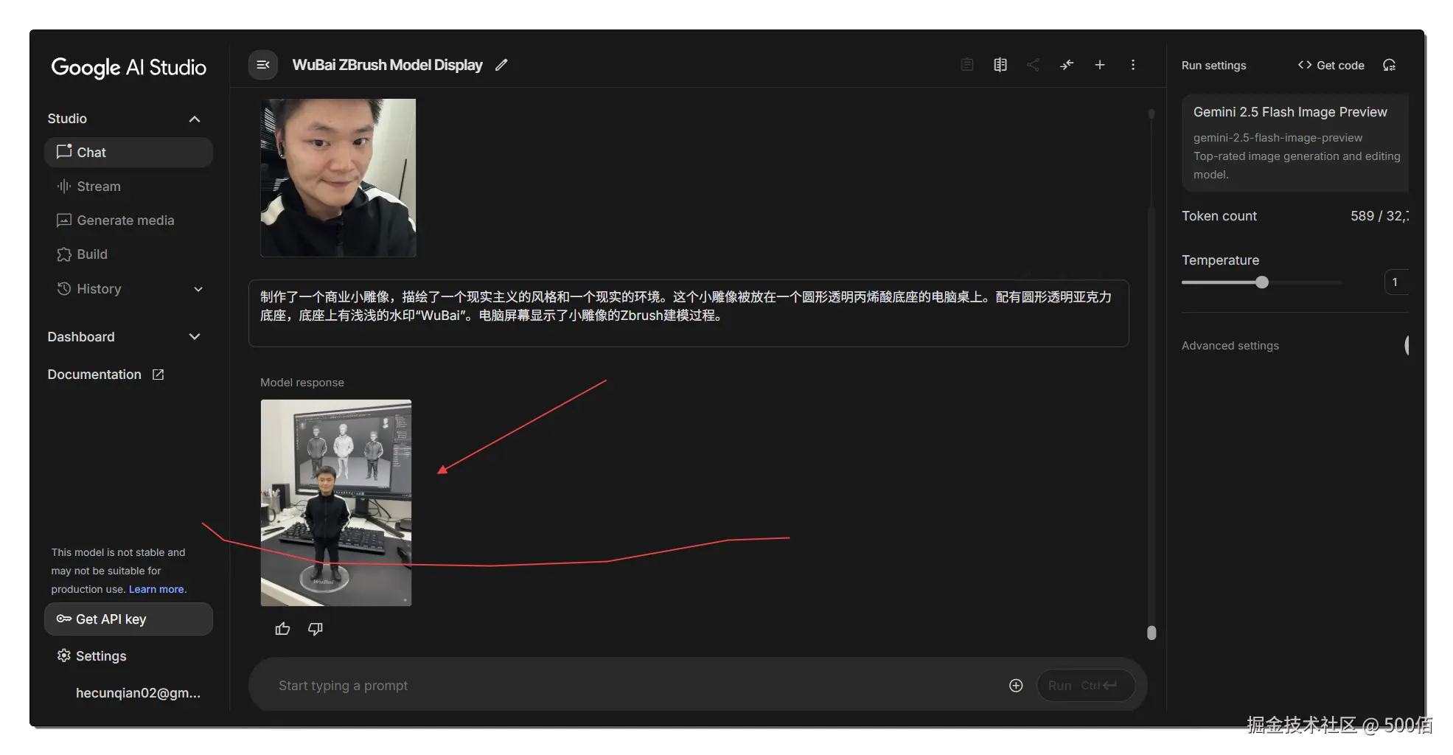
Task: Collapse the sidebar navigation menu icon
Action: click(x=262, y=65)
